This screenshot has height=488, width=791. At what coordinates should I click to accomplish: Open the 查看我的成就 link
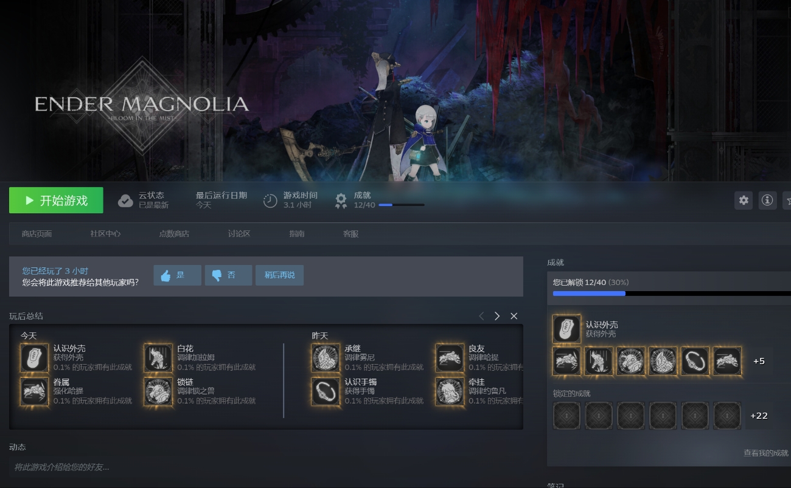(x=765, y=453)
